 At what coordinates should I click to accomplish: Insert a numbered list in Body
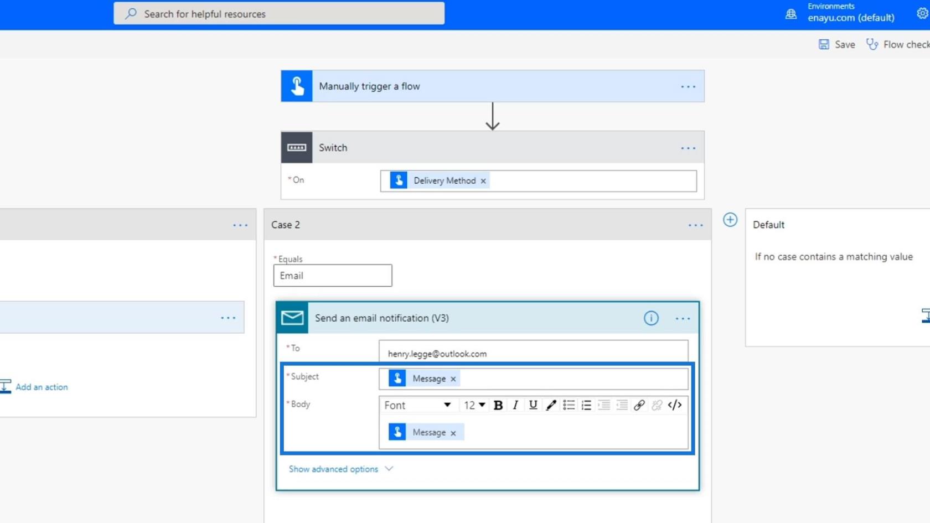tap(586, 406)
